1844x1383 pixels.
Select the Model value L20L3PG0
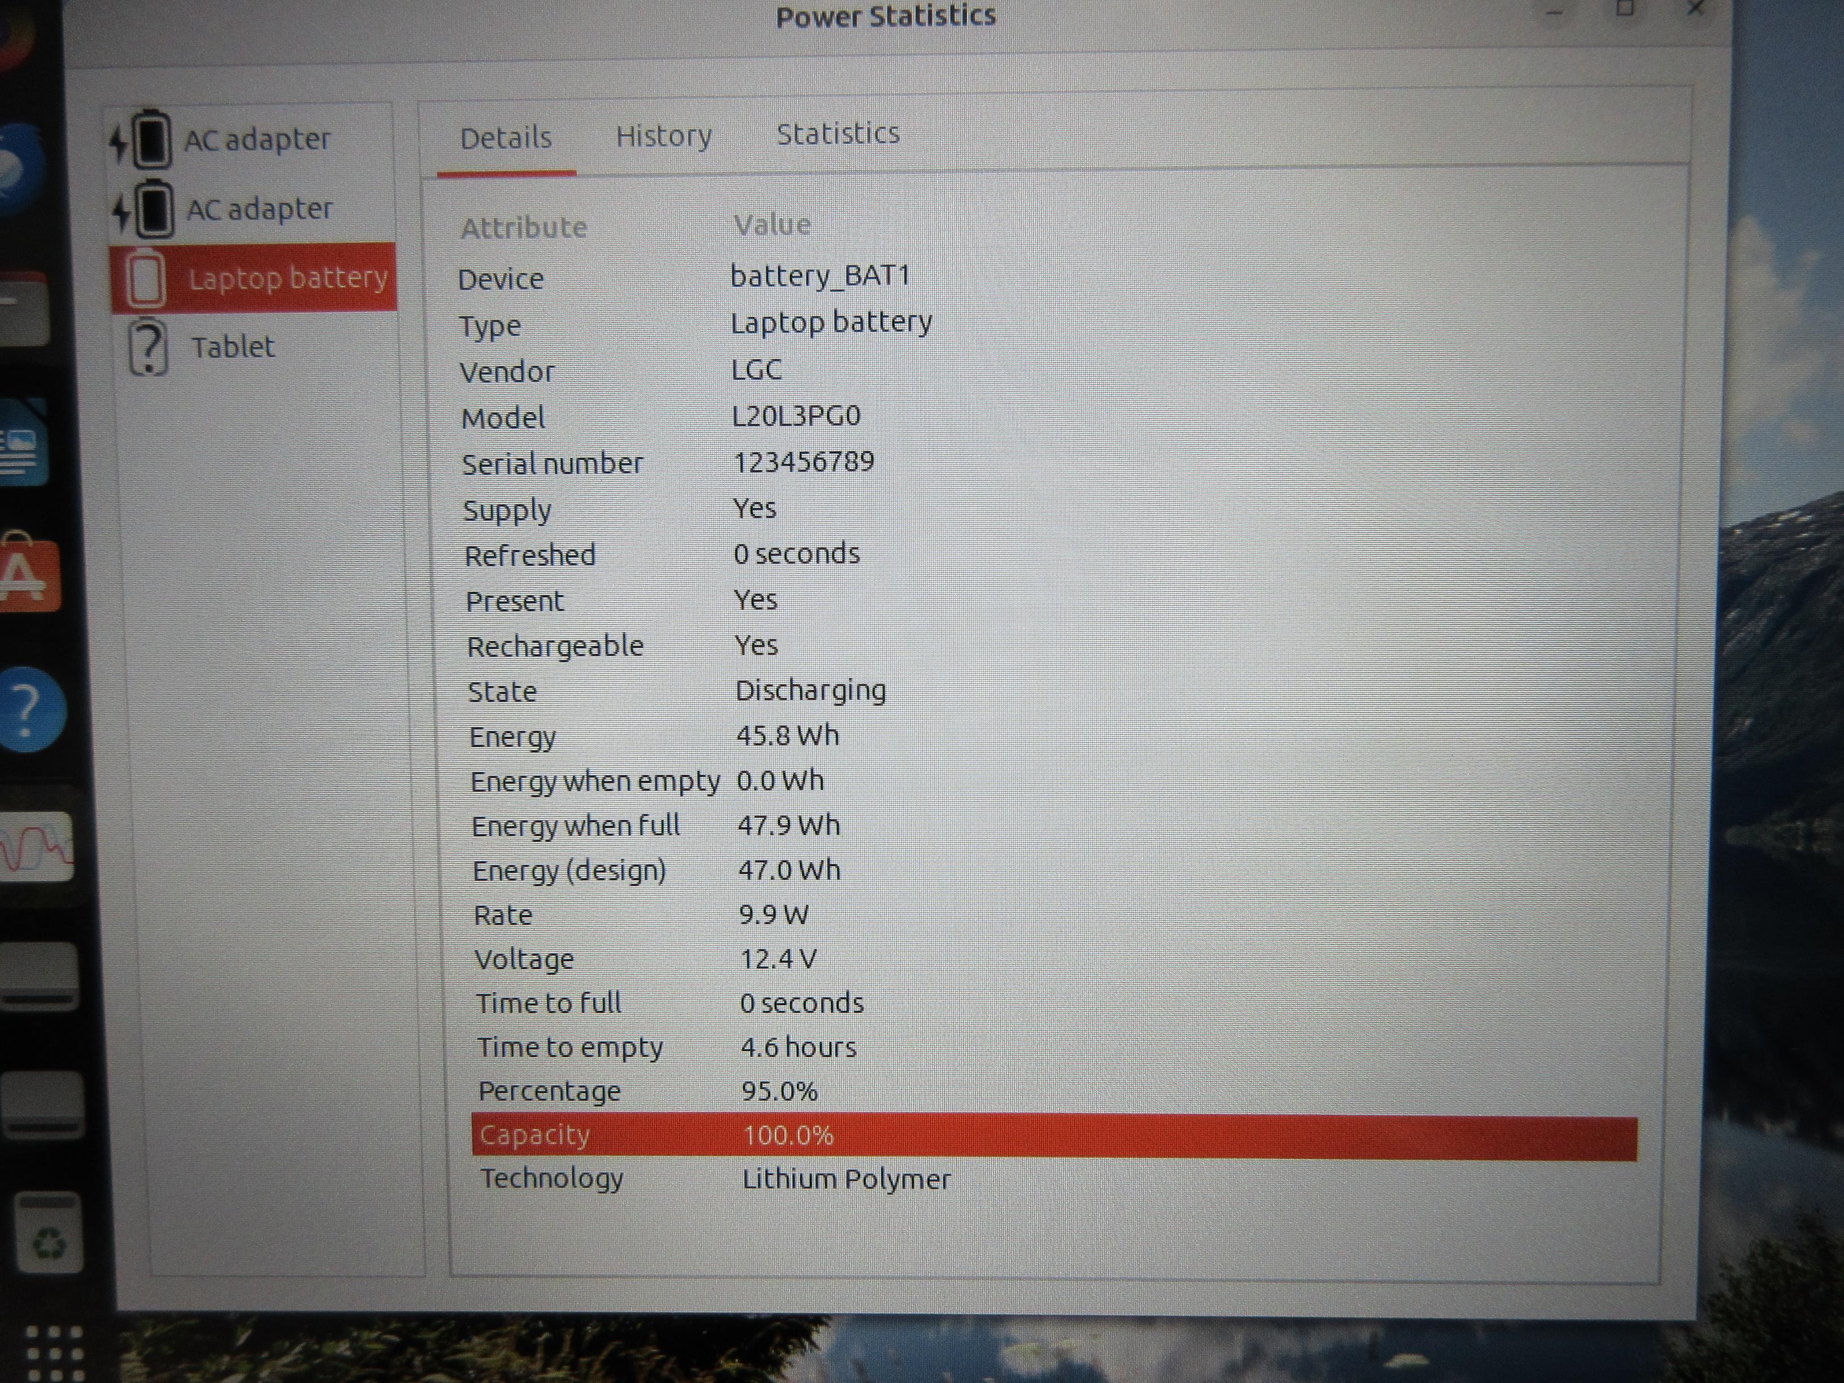point(796,415)
